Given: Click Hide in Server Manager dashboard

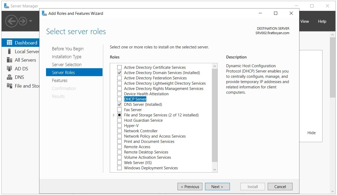Looking at the screenshot, I should coord(312,133).
